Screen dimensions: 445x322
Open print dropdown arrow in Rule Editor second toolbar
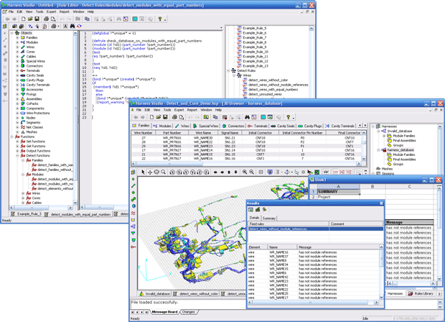tap(58, 26)
